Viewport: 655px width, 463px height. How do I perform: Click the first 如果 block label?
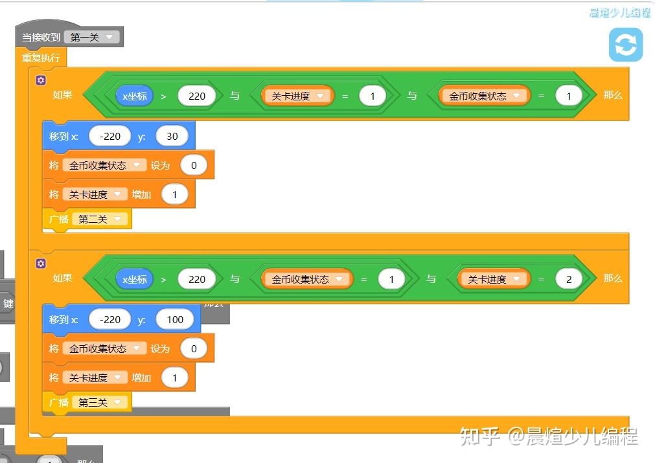pos(62,95)
